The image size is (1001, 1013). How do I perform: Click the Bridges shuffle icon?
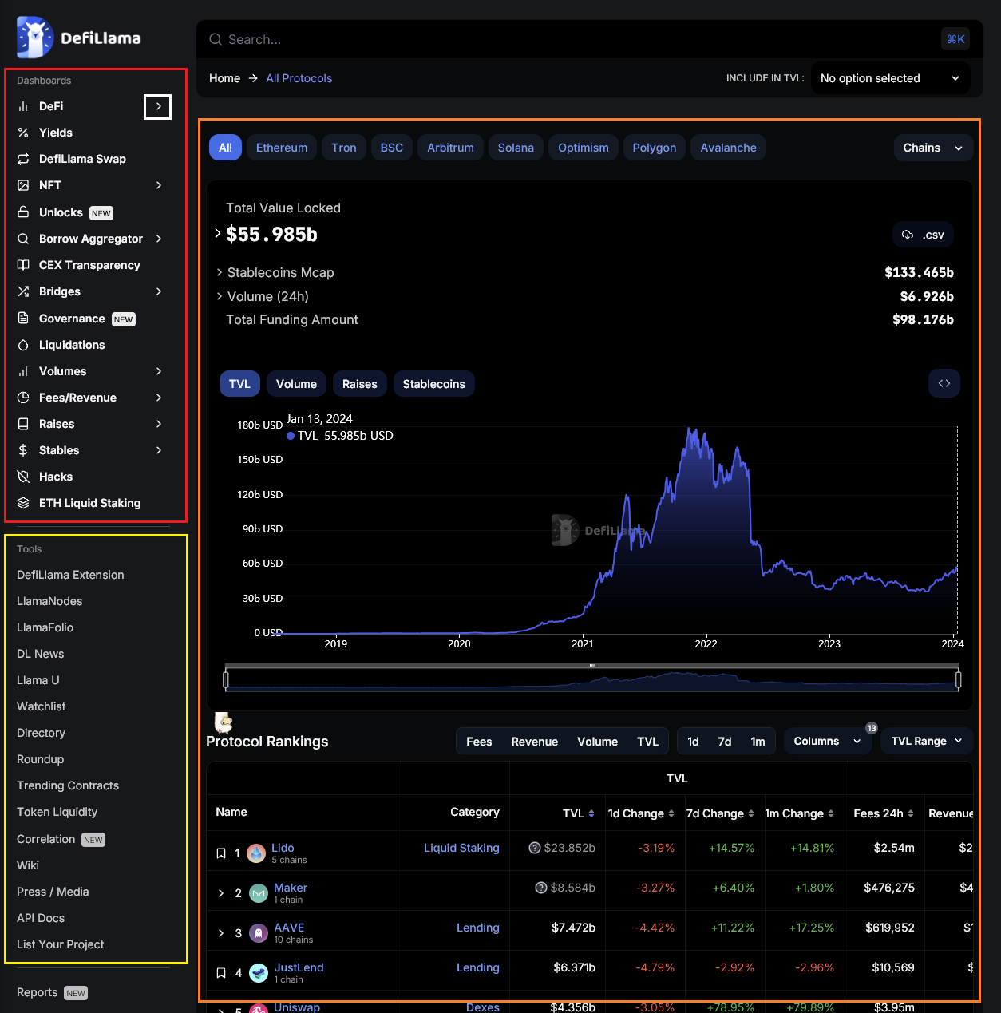coord(23,291)
